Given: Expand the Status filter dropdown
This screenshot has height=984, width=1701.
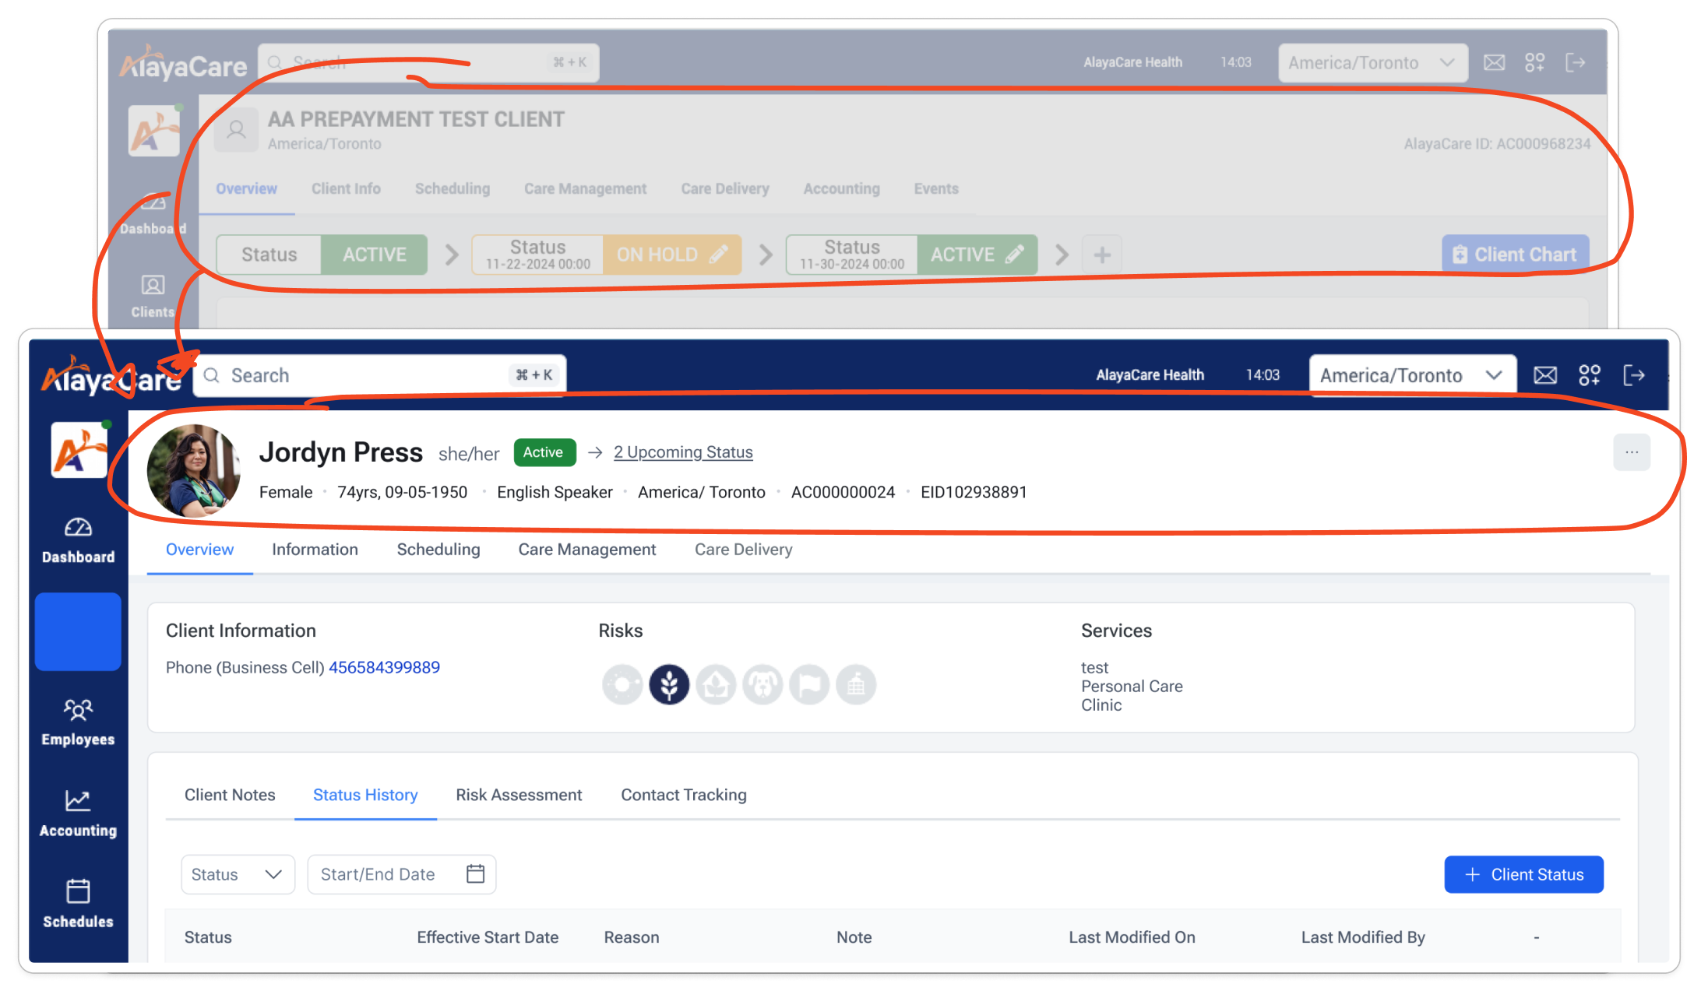Looking at the screenshot, I should (x=238, y=874).
